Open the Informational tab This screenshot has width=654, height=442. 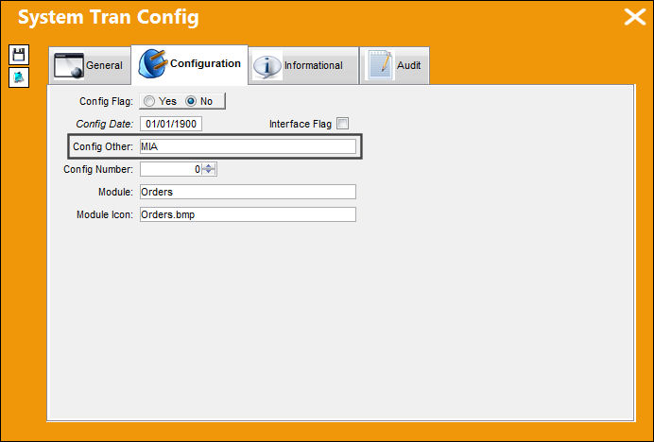click(x=303, y=65)
